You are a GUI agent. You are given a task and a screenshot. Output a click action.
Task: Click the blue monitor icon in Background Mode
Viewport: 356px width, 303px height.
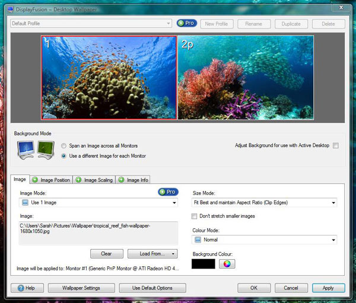(26, 149)
